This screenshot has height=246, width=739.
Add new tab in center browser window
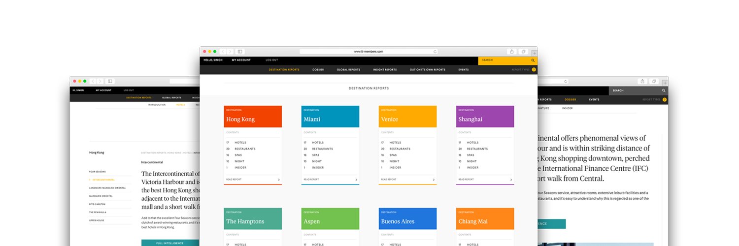(534, 53)
